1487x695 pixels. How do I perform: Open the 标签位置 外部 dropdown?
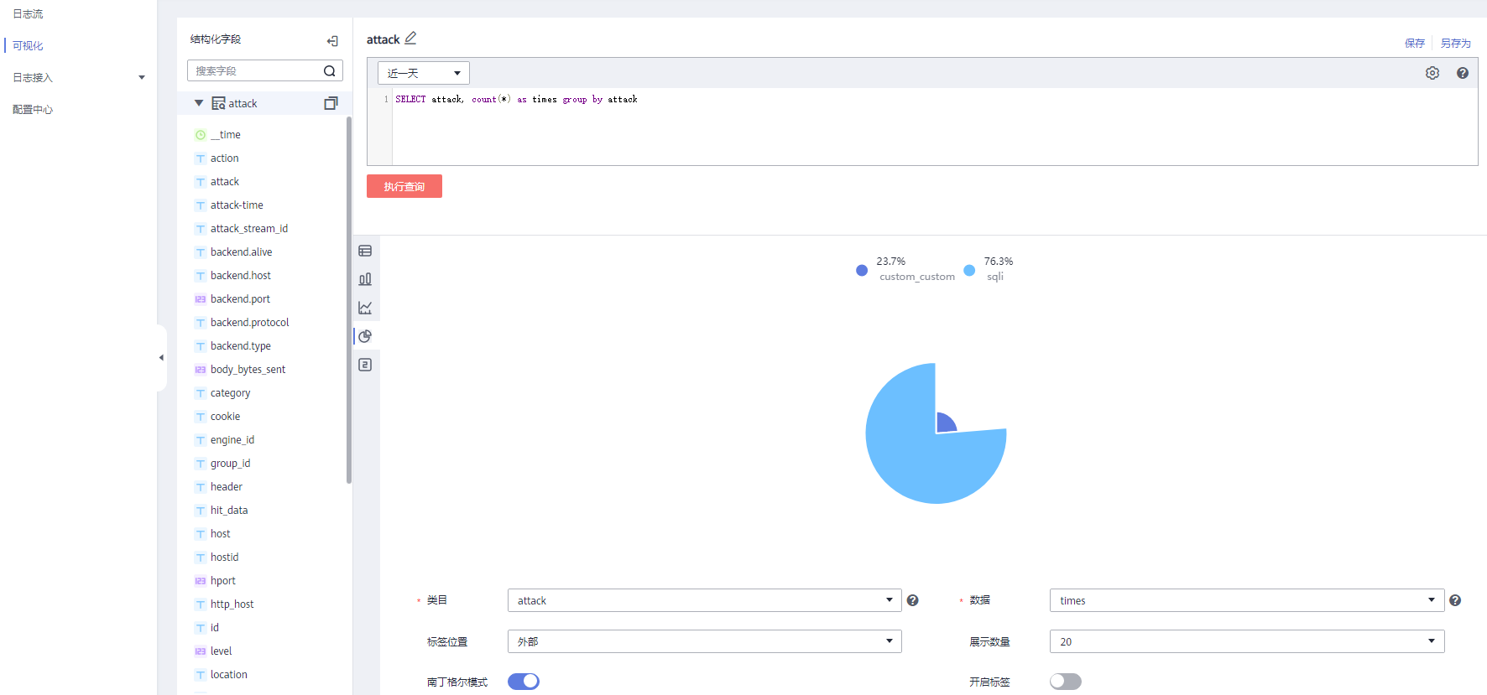tap(705, 641)
